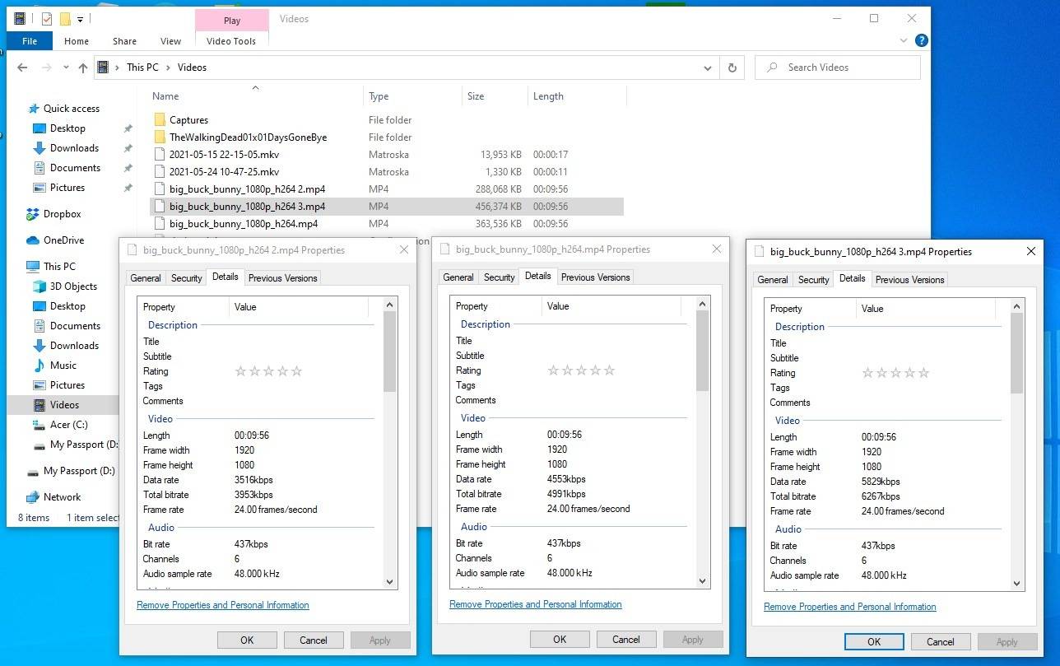Open the address bar history dropdown
The image size is (1060, 666).
point(708,68)
